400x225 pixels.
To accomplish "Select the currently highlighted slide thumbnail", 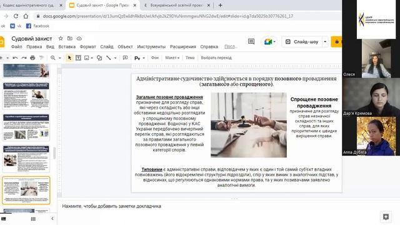I will click(26, 190).
